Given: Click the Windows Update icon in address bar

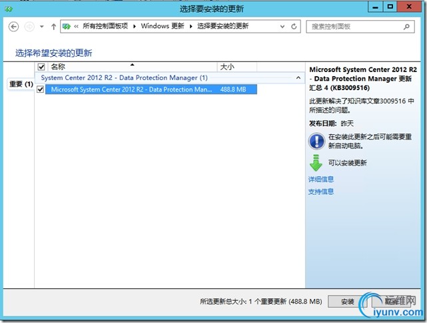Looking at the screenshot, I should tap(67, 27).
